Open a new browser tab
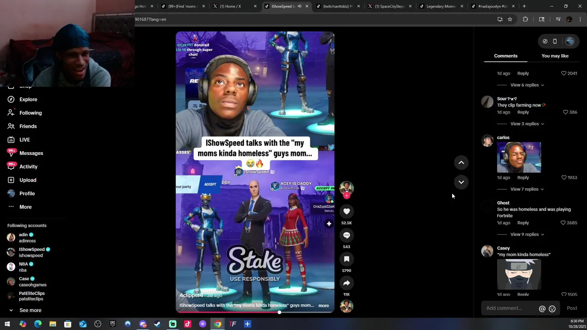The image size is (587, 330). point(524,6)
